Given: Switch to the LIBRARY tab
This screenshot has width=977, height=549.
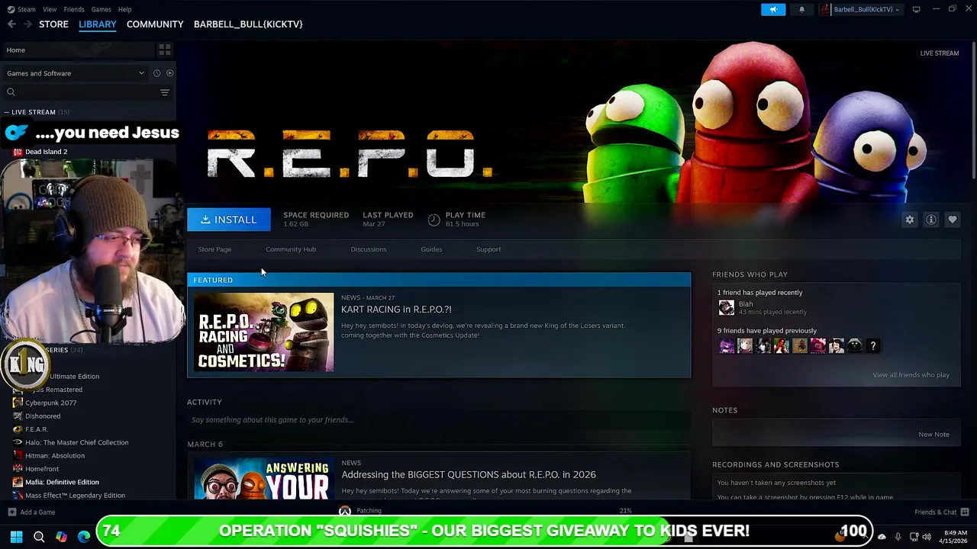Looking at the screenshot, I should [x=98, y=24].
